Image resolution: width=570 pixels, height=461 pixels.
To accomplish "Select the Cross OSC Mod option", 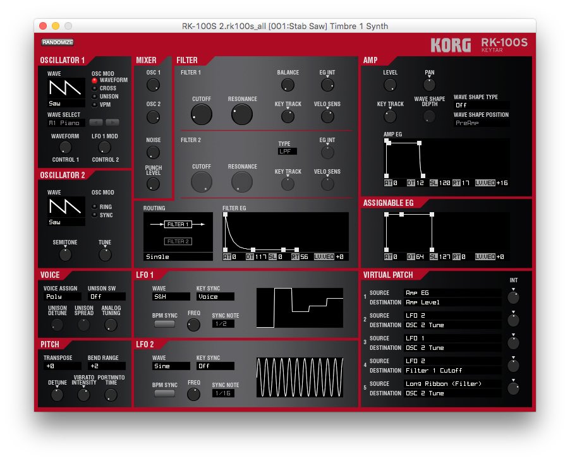I will tap(95, 88).
